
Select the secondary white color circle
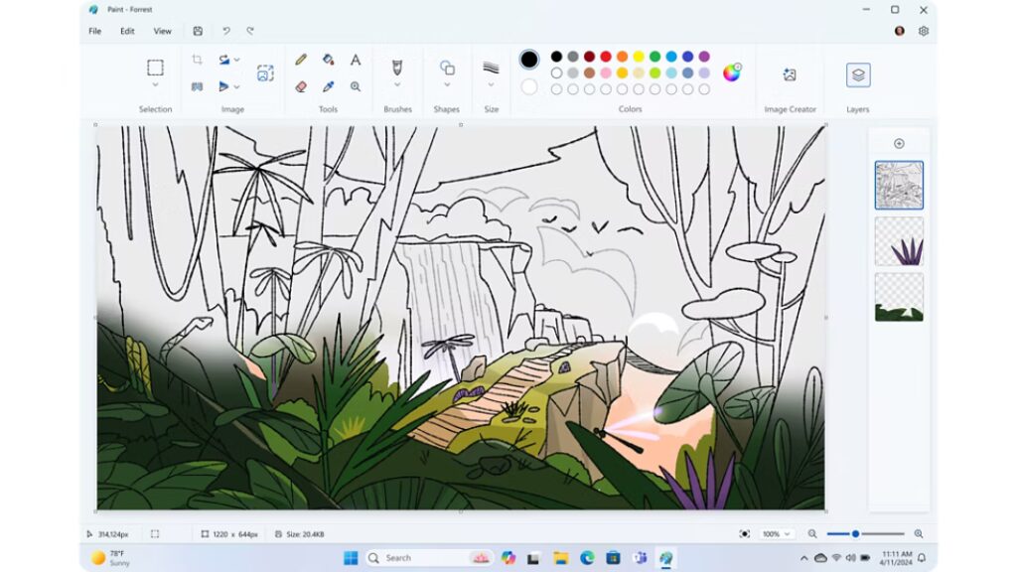tap(529, 87)
